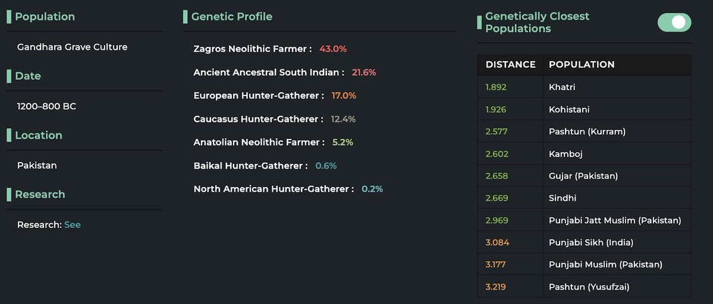Image resolution: width=713 pixels, height=304 pixels.
Task: Select the Kohistani population row
Action: coord(584,109)
